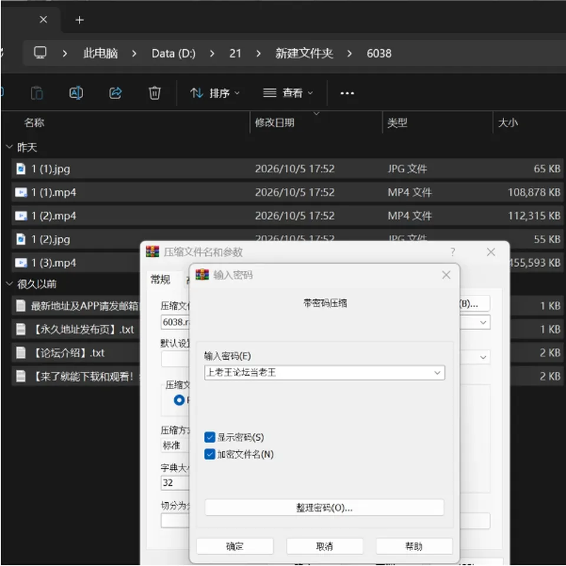Image resolution: width=566 pixels, height=566 pixels.
Task: Sort files by the 大小 column header
Action: tap(508, 123)
